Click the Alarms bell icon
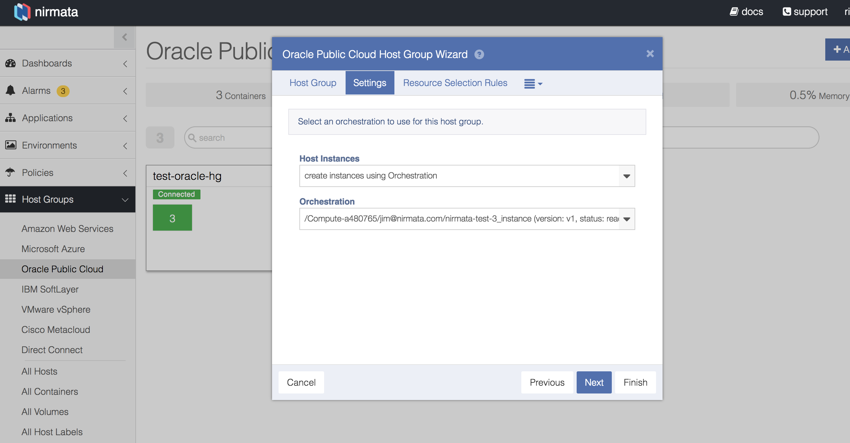The image size is (850, 443). coord(10,90)
